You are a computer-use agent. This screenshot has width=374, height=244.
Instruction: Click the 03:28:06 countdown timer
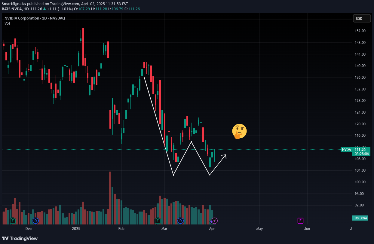(x=362, y=154)
